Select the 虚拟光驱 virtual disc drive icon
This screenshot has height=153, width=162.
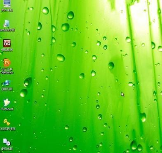pyautogui.click(x=7, y=142)
